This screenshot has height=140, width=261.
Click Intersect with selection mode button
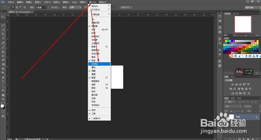(x=25, y=7)
